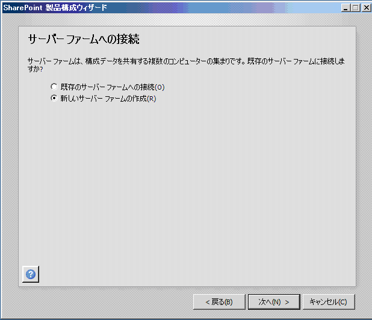Open the blue question-mark help icon
Viewport: 372px width, 320px height.
click(x=31, y=274)
